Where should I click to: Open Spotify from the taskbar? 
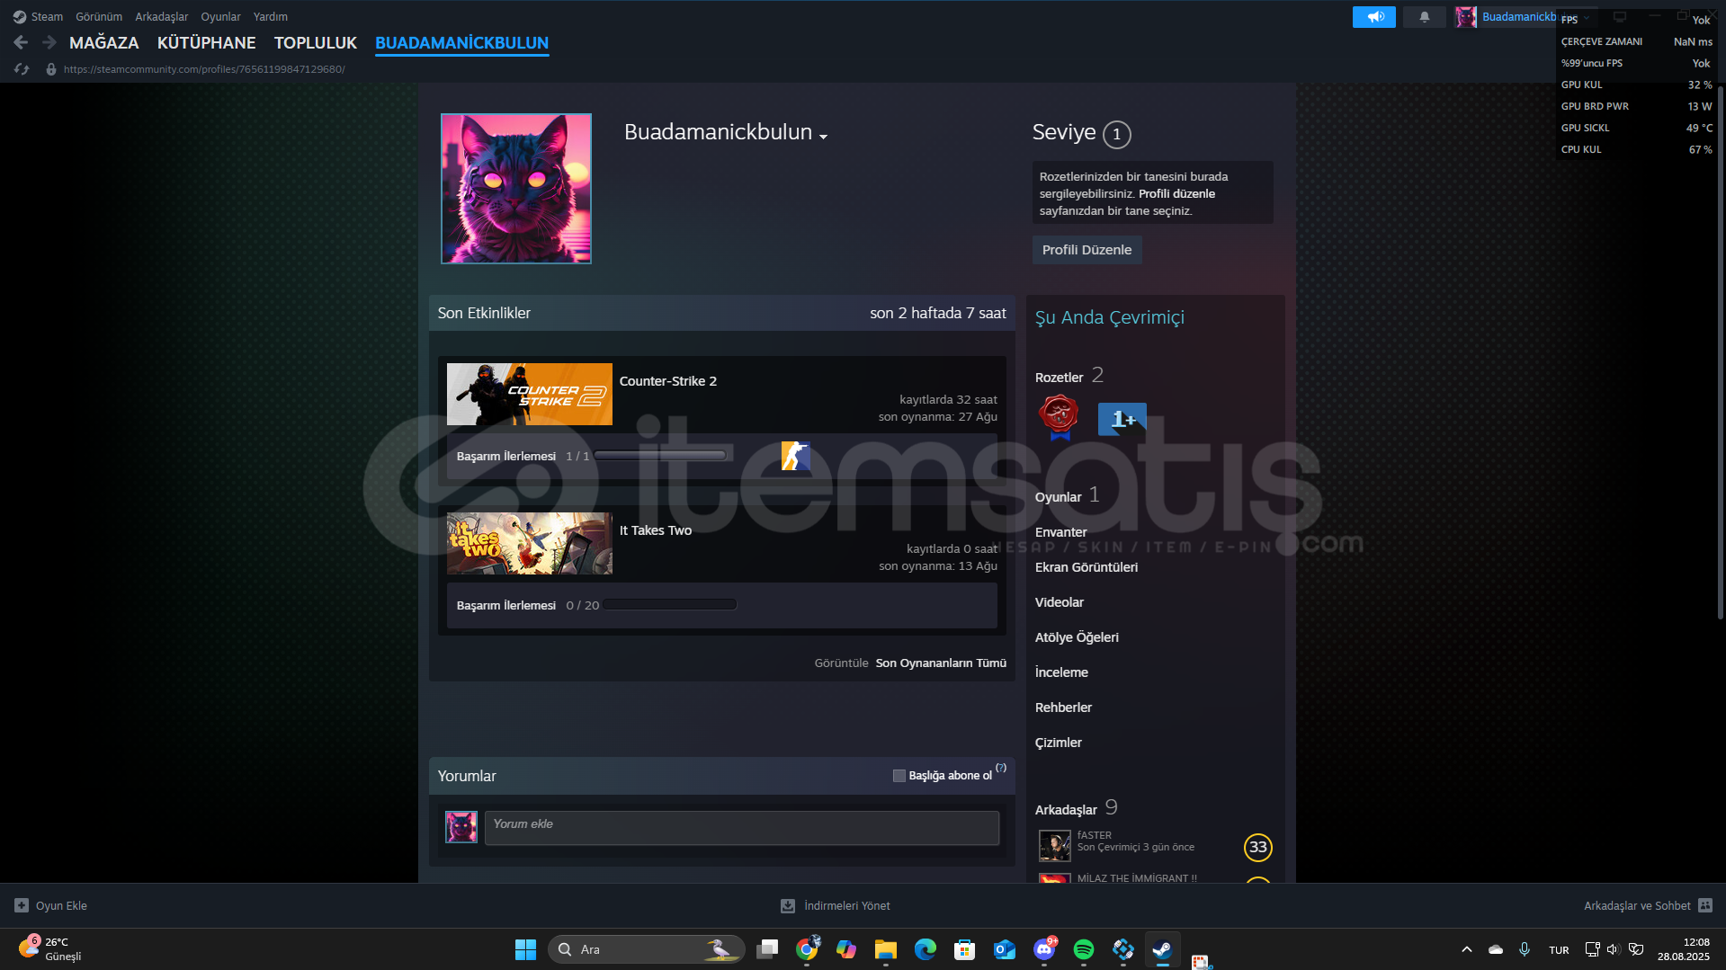tap(1084, 949)
